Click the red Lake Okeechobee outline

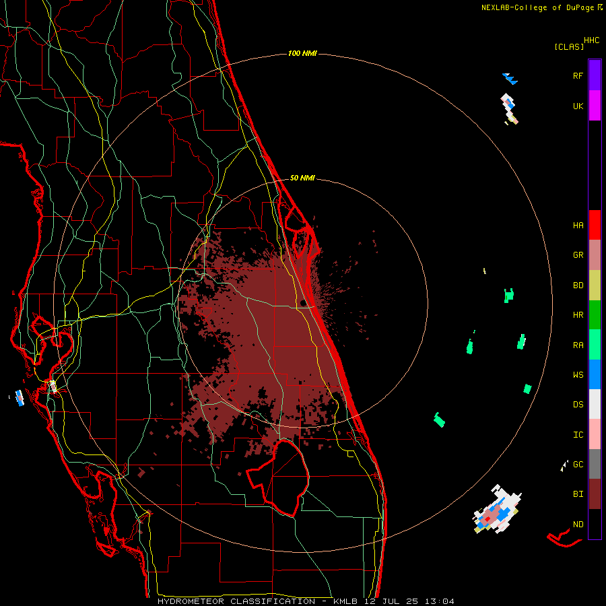pos(279,478)
